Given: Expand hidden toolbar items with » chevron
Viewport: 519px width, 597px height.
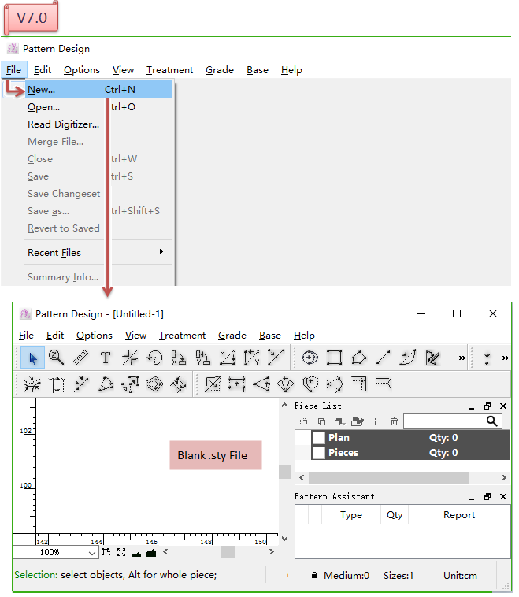Looking at the screenshot, I should pyautogui.click(x=462, y=358).
